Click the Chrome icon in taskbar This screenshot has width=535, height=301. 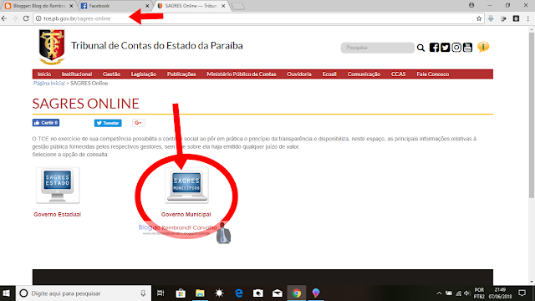(297, 293)
